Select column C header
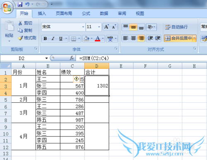This screenshot has height=160, width=207. (72, 66)
